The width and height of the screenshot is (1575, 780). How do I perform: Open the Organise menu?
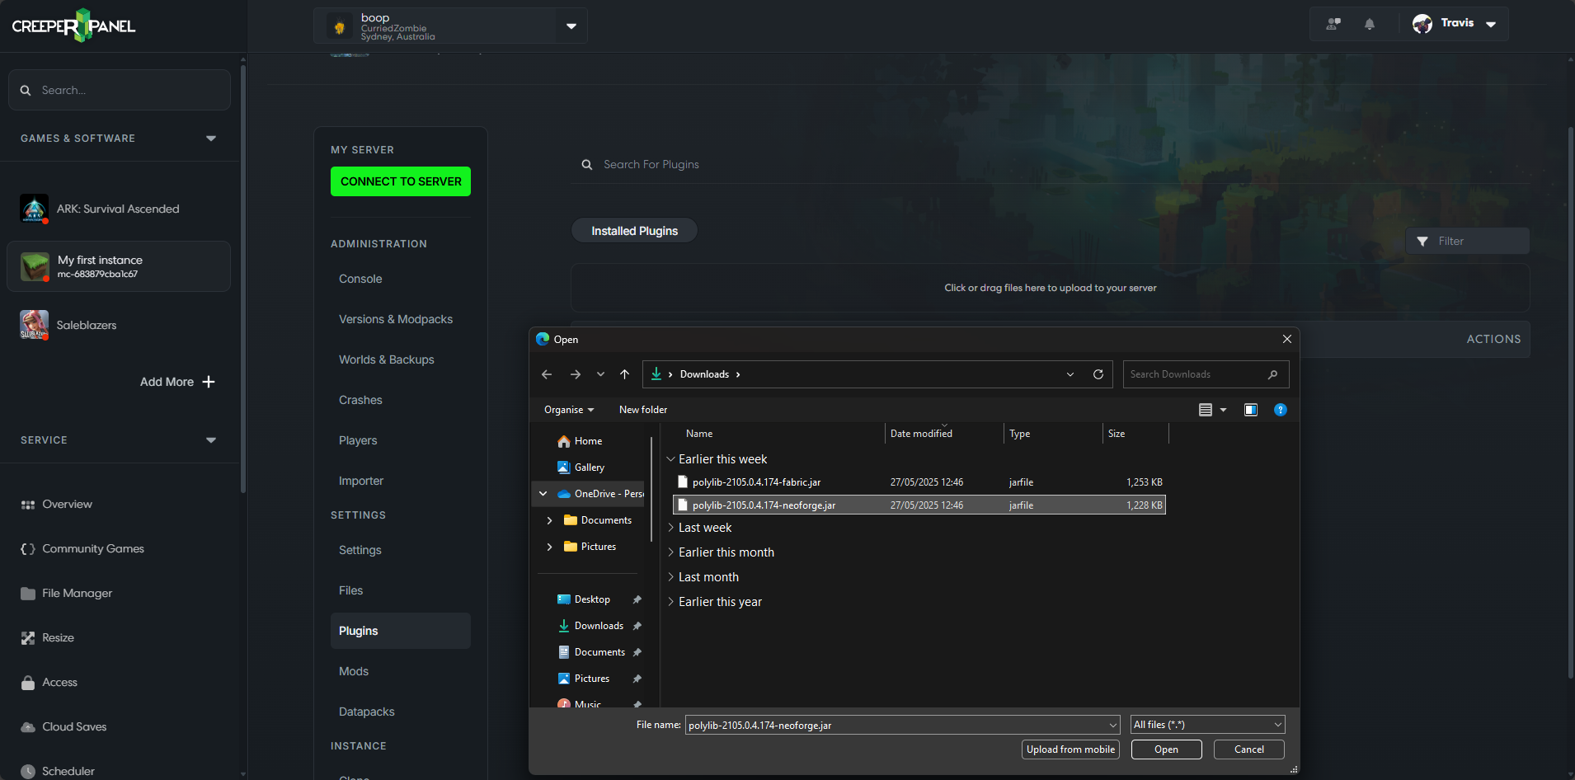(569, 410)
